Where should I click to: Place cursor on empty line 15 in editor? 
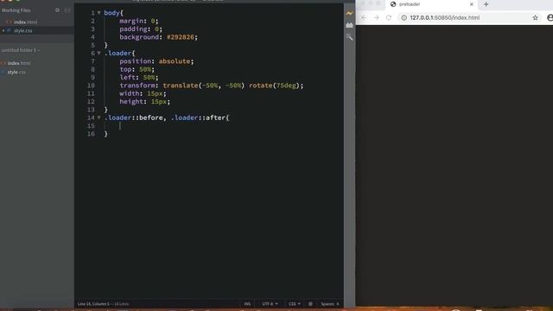click(x=224, y=126)
